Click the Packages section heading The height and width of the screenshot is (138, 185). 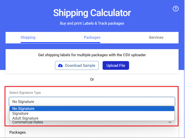[x=17, y=132]
